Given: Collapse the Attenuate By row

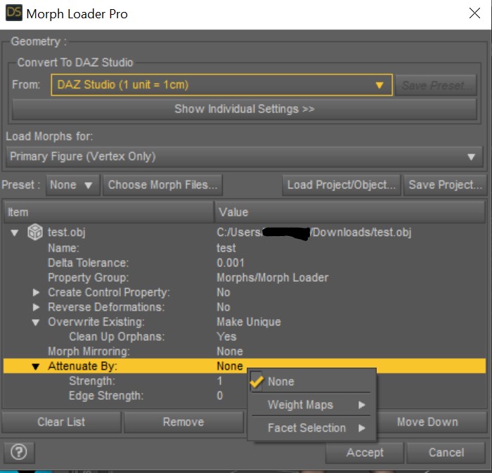Looking at the screenshot, I should point(36,366).
